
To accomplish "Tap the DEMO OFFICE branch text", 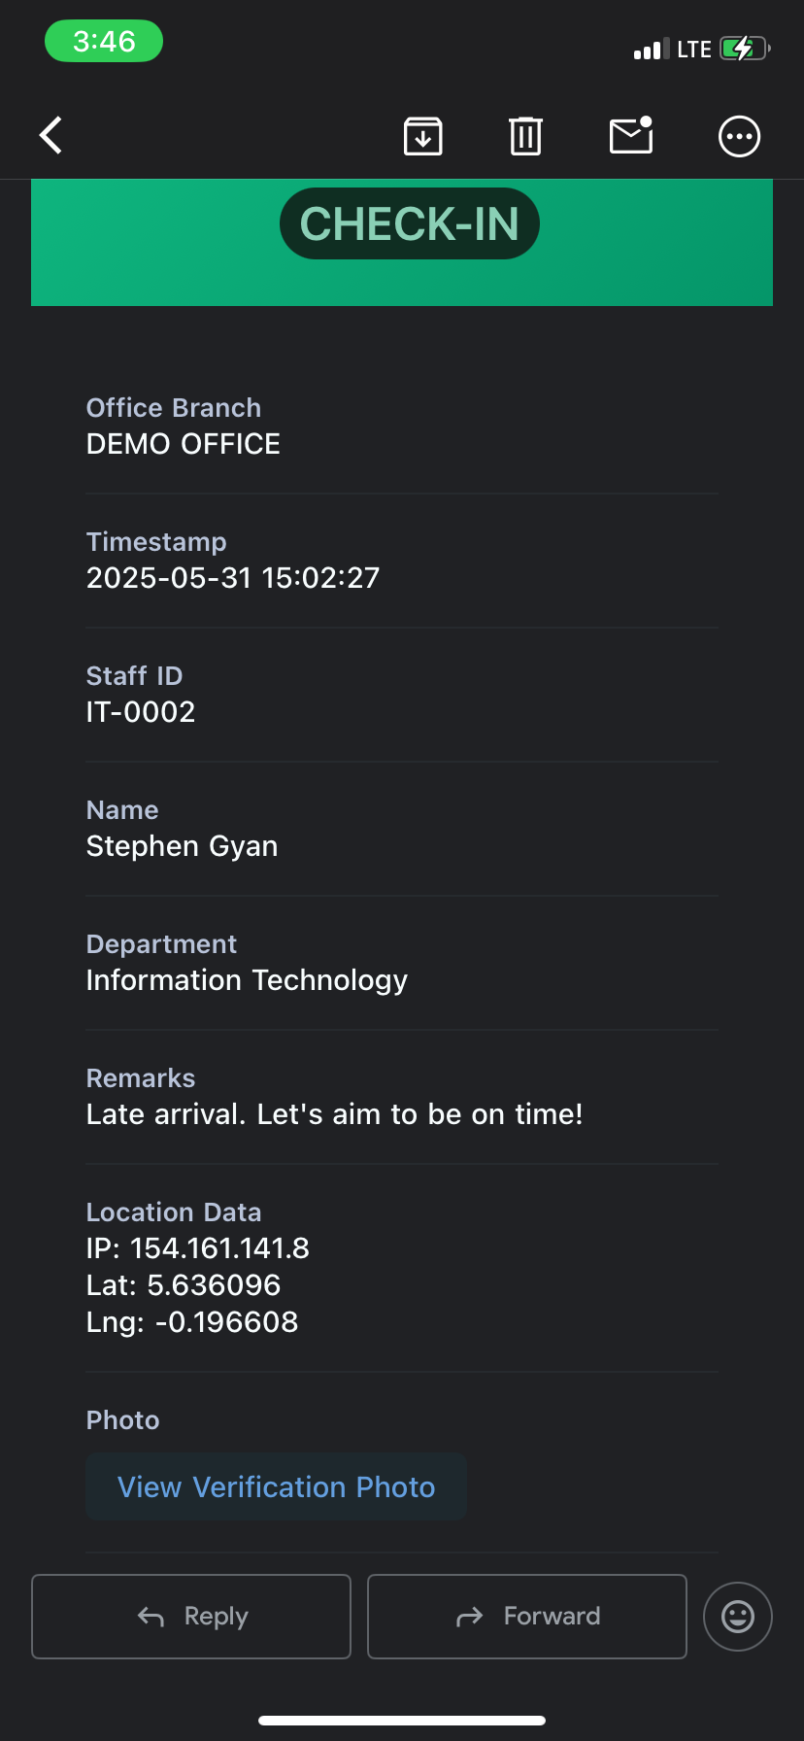I will (184, 444).
